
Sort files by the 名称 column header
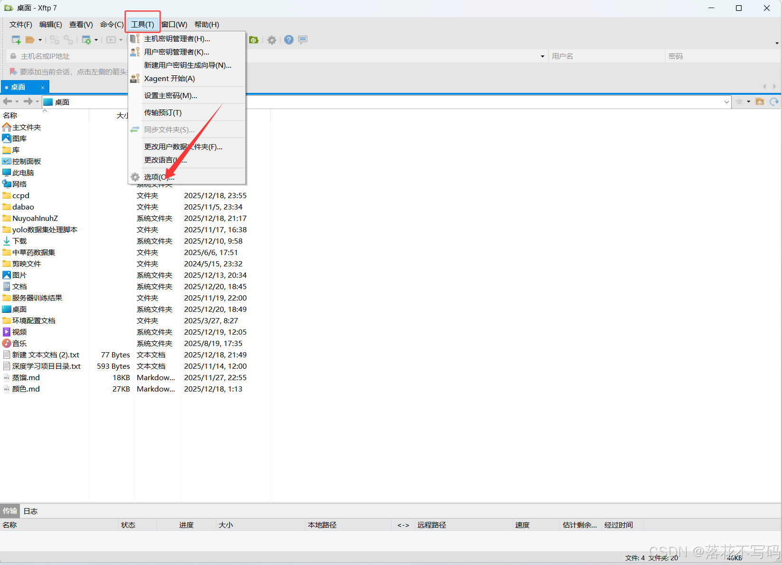45,116
